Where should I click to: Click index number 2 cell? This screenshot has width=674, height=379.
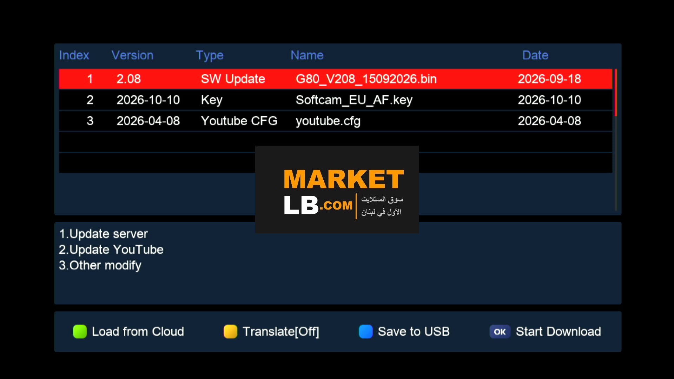tap(90, 100)
